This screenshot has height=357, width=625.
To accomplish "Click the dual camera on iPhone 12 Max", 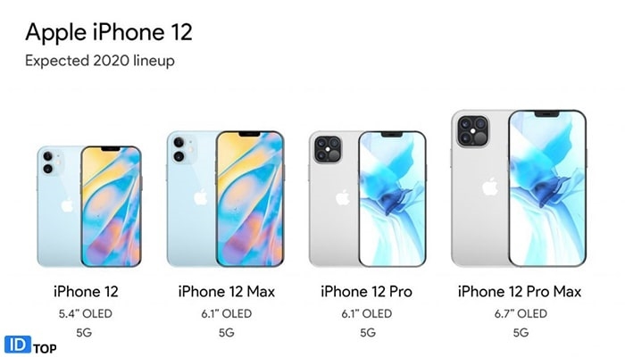I will click(183, 149).
